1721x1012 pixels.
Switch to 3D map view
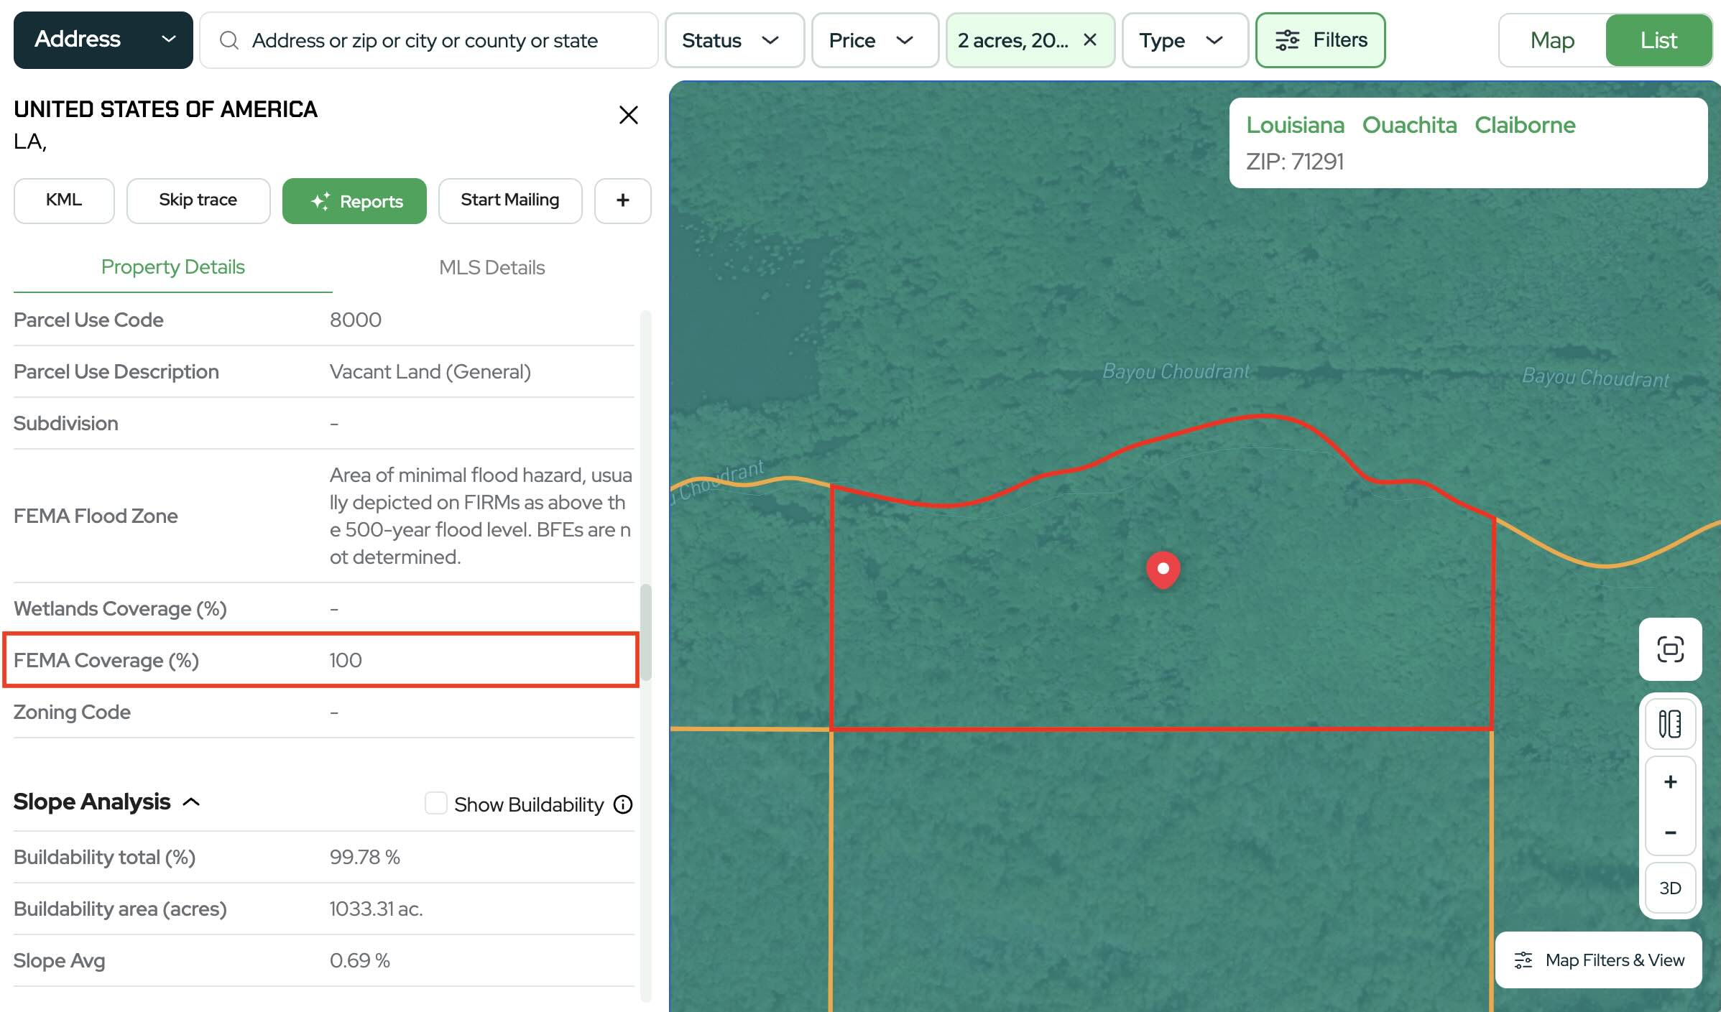pyautogui.click(x=1670, y=888)
